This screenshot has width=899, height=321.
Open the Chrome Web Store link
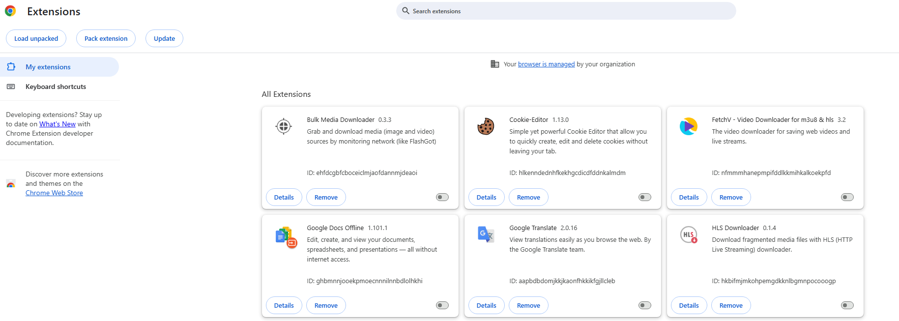[54, 193]
